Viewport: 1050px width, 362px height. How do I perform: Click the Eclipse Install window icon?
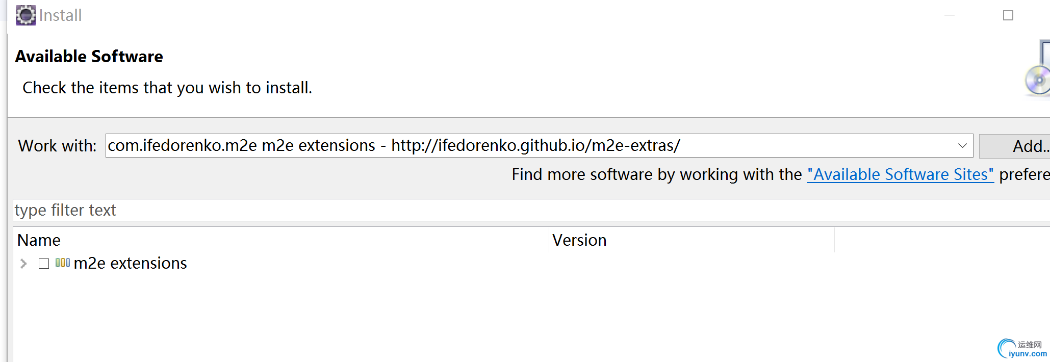(25, 15)
